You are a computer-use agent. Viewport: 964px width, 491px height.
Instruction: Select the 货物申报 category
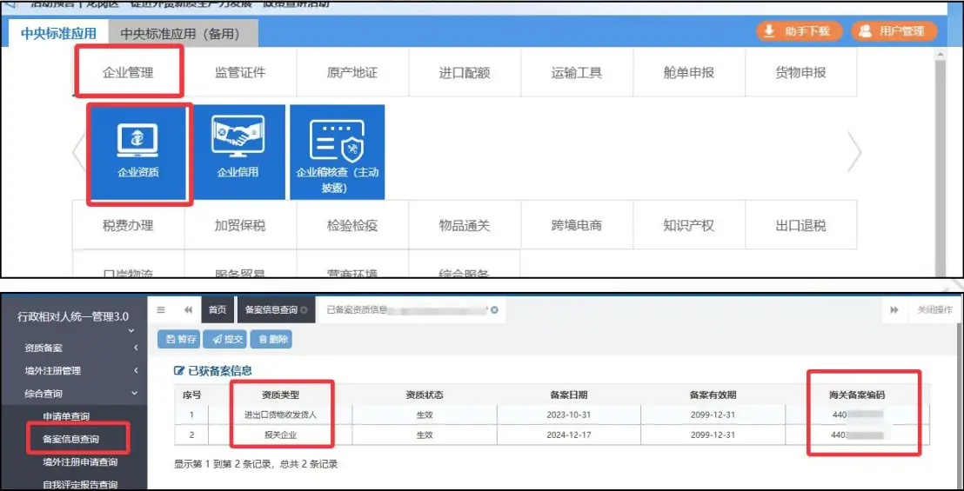pyautogui.click(x=800, y=73)
